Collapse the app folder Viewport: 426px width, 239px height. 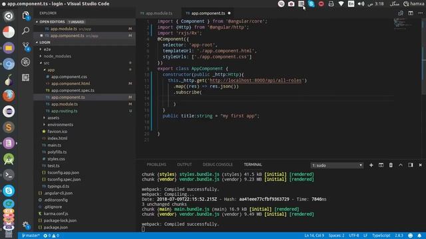point(51,70)
